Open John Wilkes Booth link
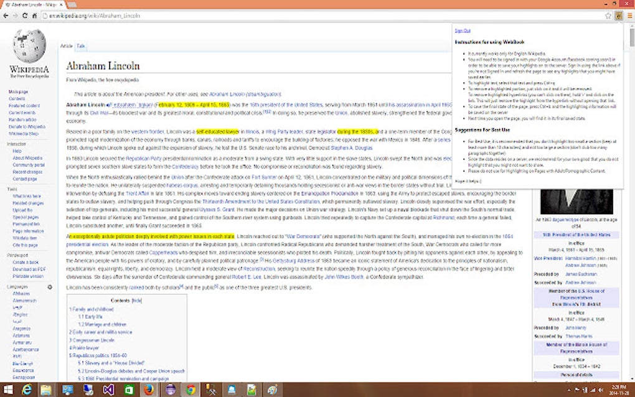The height and width of the screenshot is (397, 635). [x=344, y=277]
